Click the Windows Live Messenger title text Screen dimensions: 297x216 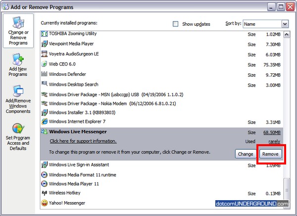pos(78,132)
